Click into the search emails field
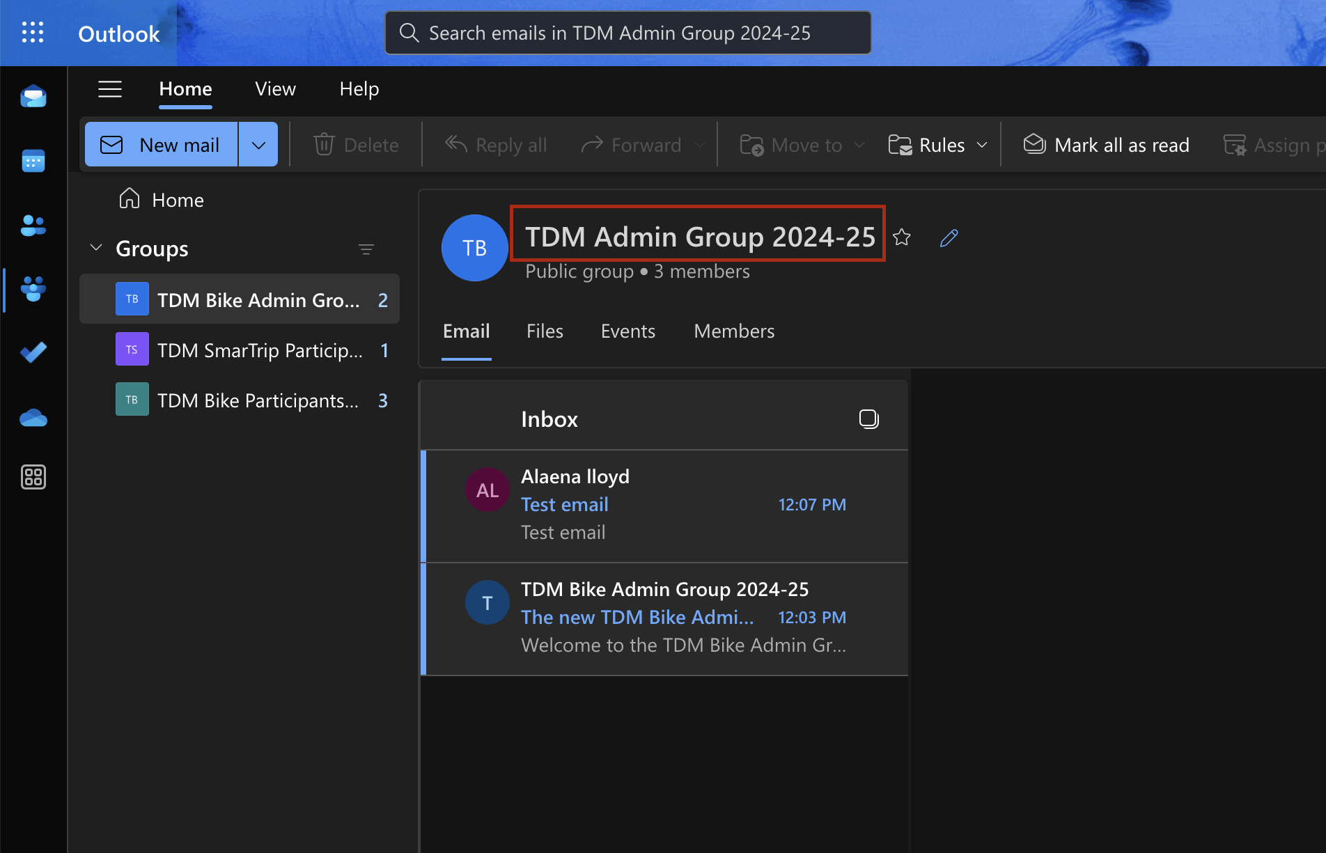This screenshot has height=853, width=1326. 628,33
